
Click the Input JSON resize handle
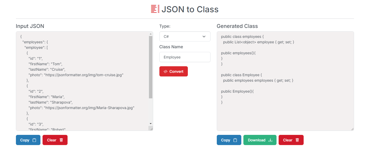click(151, 128)
